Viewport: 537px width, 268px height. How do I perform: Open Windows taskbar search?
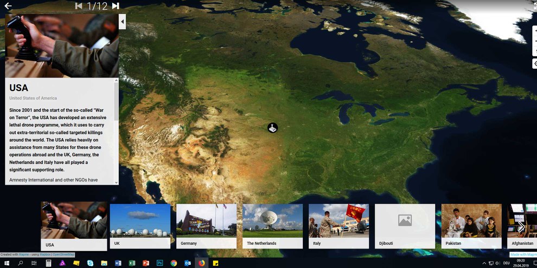(x=21, y=263)
